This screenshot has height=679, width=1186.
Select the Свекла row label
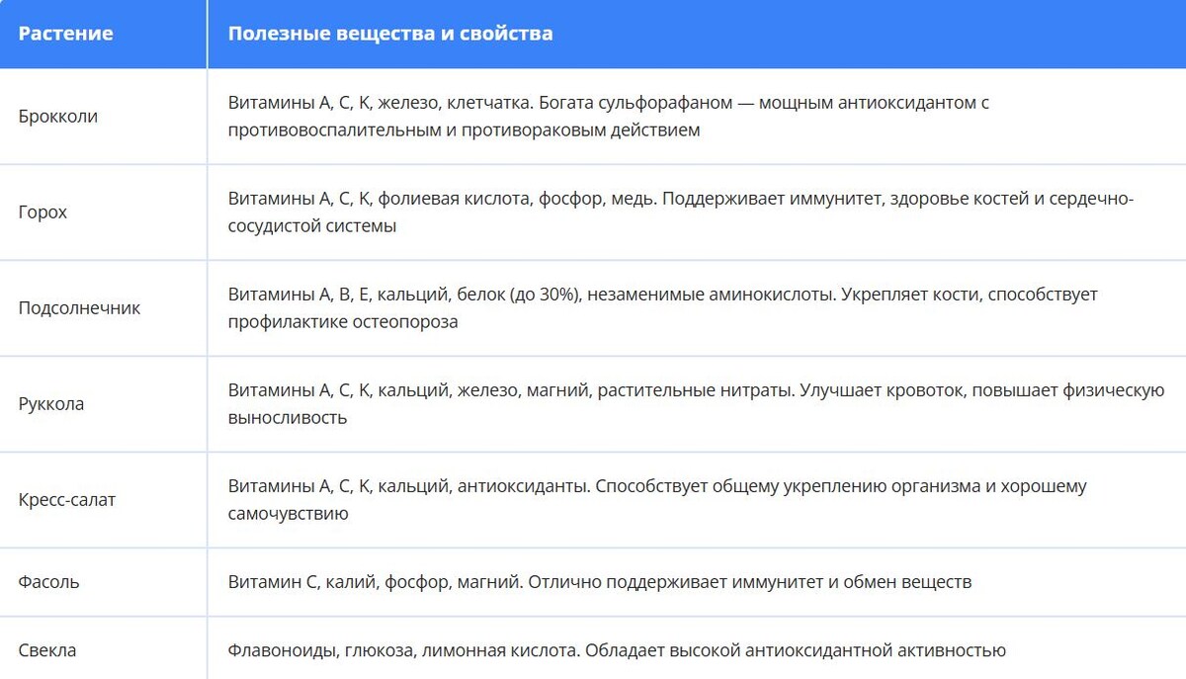(47, 650)
